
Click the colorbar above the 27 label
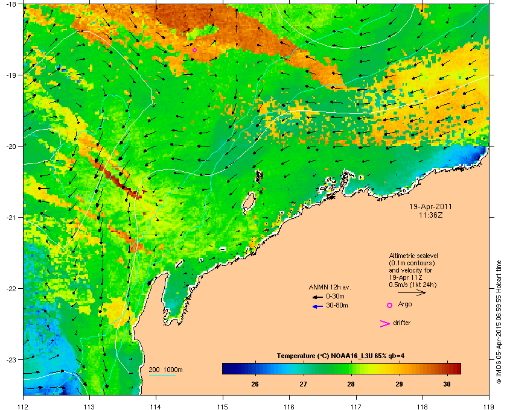pos(303,368)
